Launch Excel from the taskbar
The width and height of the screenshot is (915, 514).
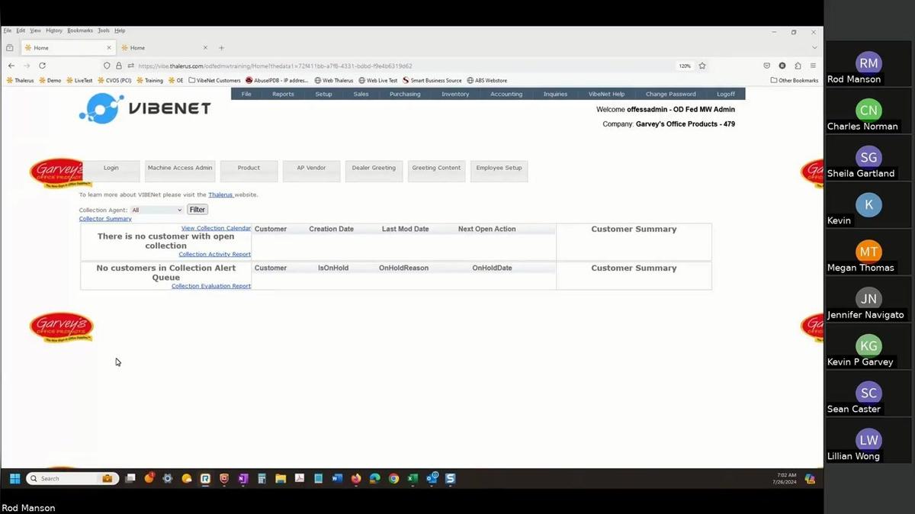tap(413, 479)
